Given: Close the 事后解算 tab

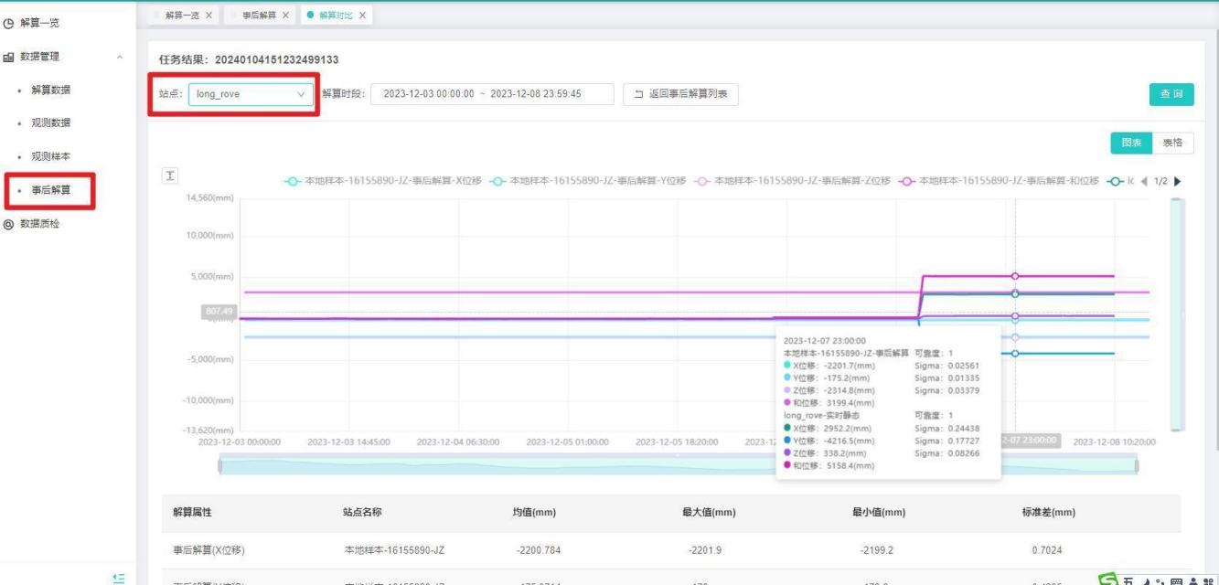Looking at the screenshot, I should (285, 16).
